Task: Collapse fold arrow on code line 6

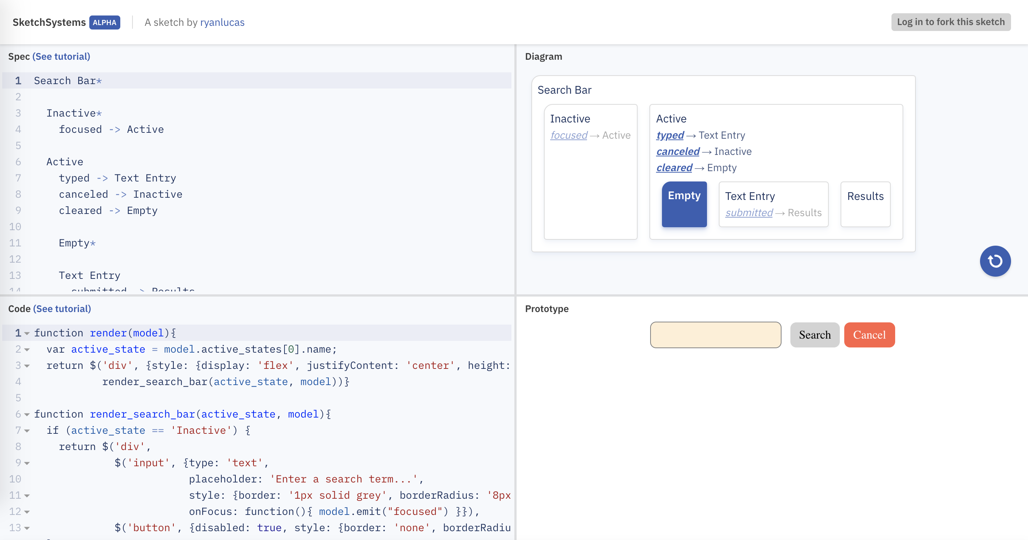Action: coord(27,414)
